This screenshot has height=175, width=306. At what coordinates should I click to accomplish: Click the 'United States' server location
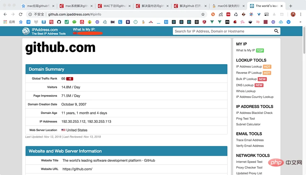pos(77,130)
